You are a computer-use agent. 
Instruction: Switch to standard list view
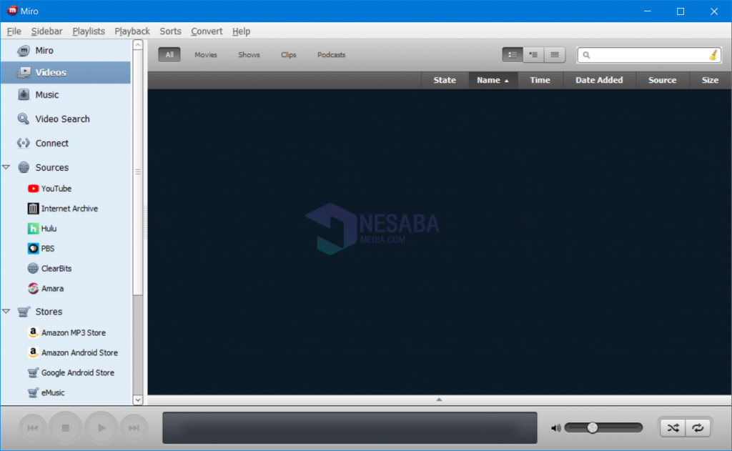coord(513,55)
